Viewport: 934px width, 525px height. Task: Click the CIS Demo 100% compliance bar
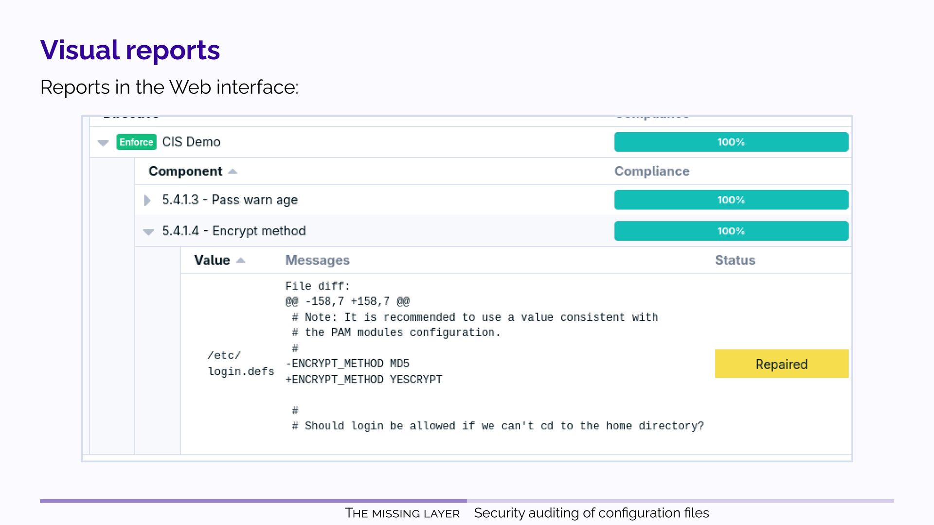coord(731,142)
